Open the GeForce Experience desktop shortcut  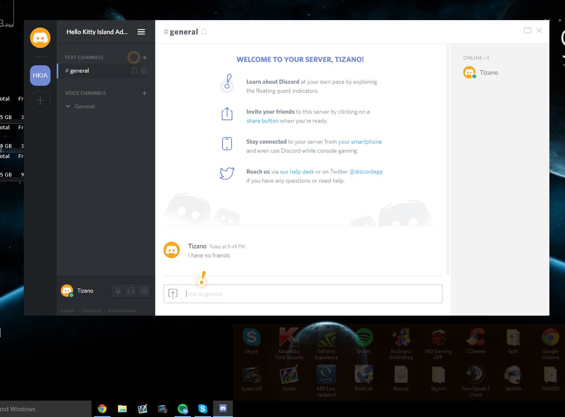click(x=326, y=344)
